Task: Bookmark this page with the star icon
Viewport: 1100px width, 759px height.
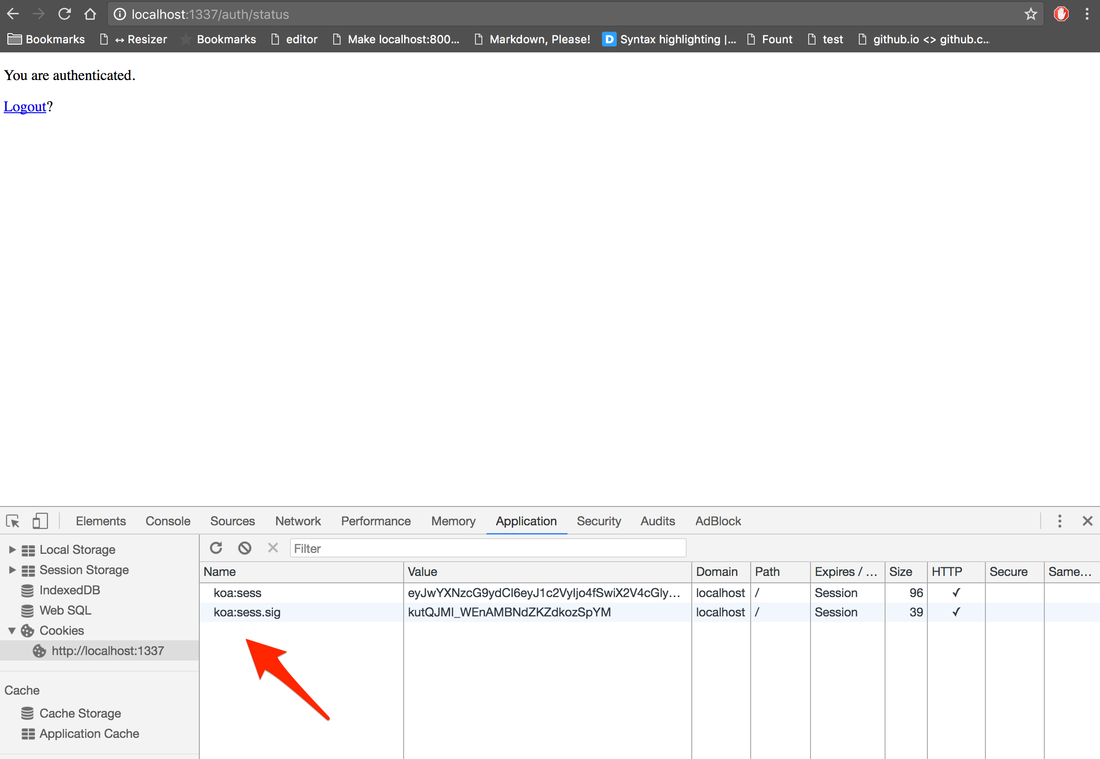Action: click(1031, 14)
